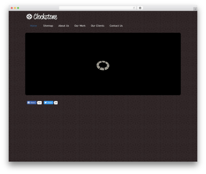The height and width of the screenshot is (174, 206).
Task: Open the Sitemap menu item
Action: pos(48,26)
